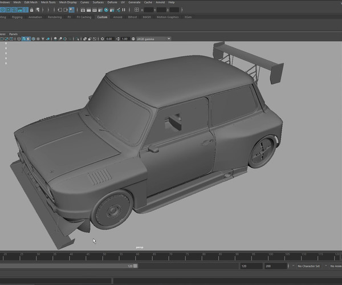Click the playback end time field 120
Screen dimensions: 342x285
click(x=251, y=266)
